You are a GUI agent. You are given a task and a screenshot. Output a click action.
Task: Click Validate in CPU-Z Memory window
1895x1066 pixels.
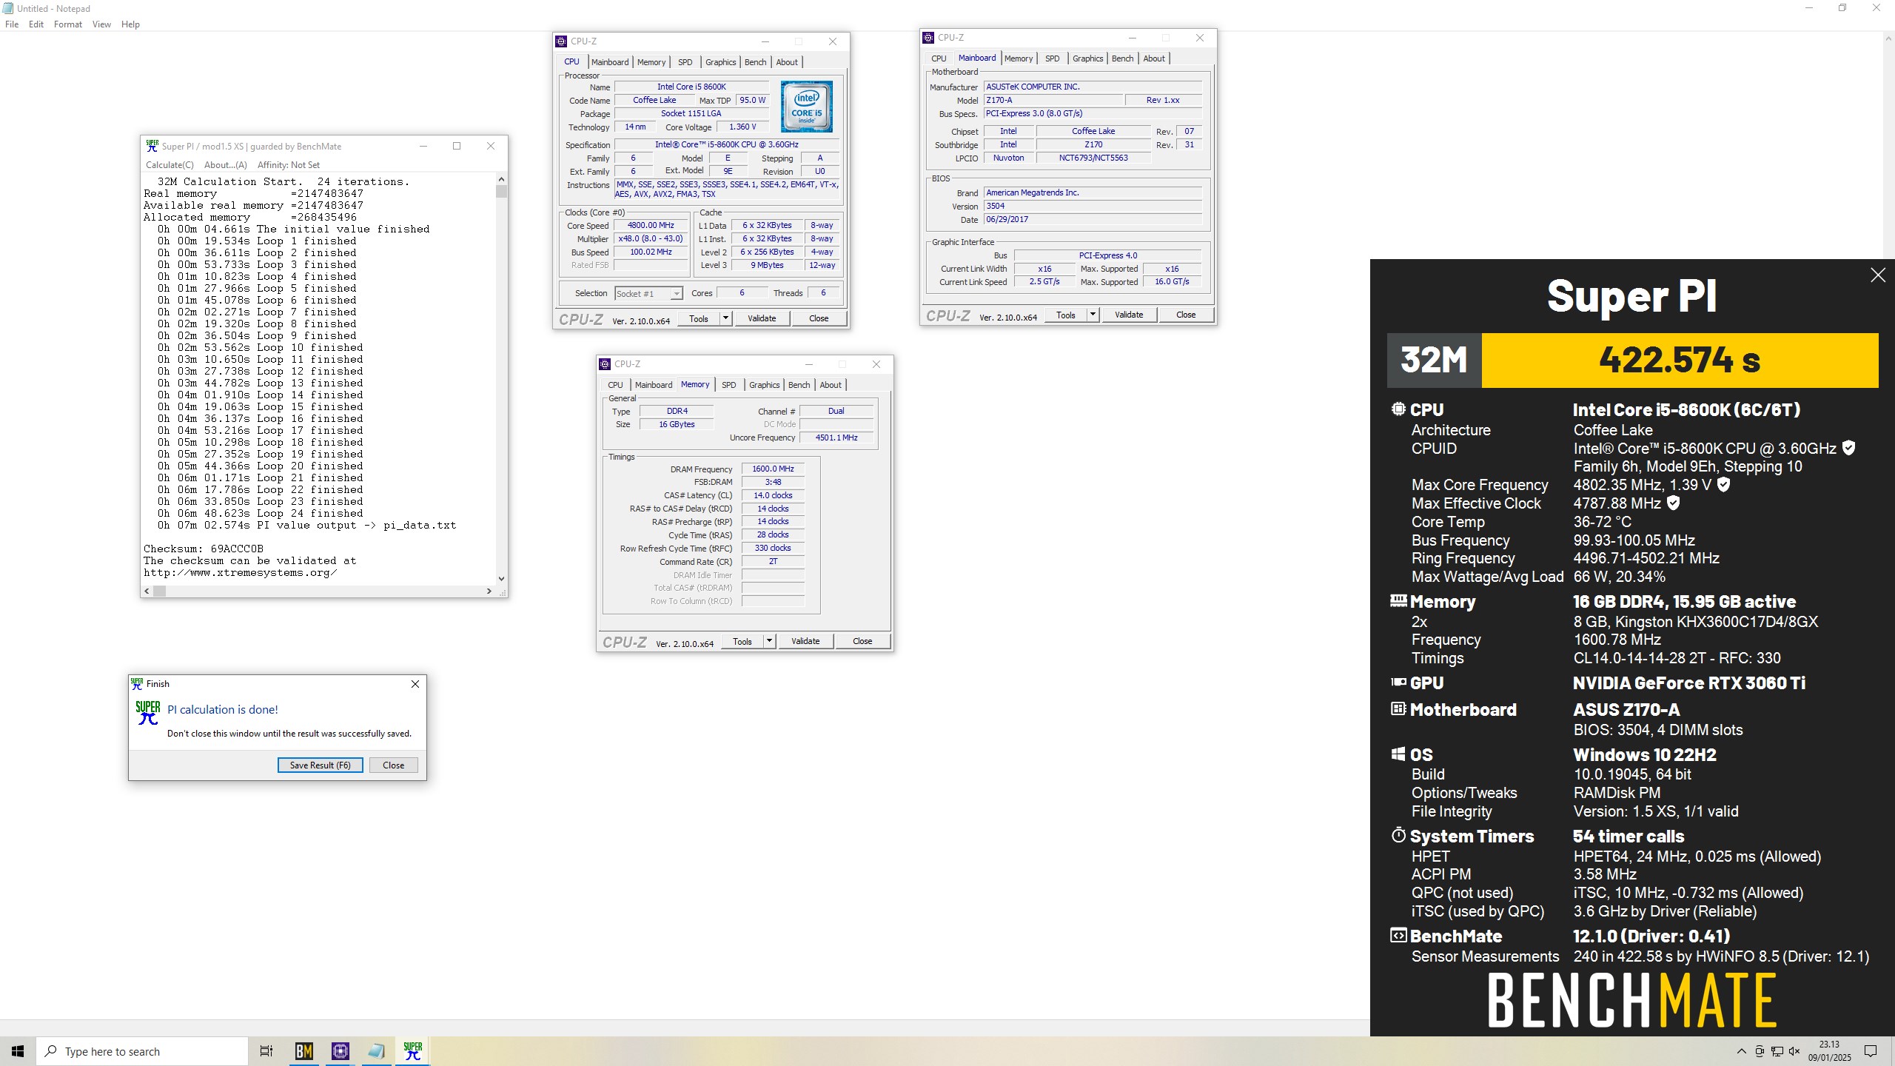[805, 641]
